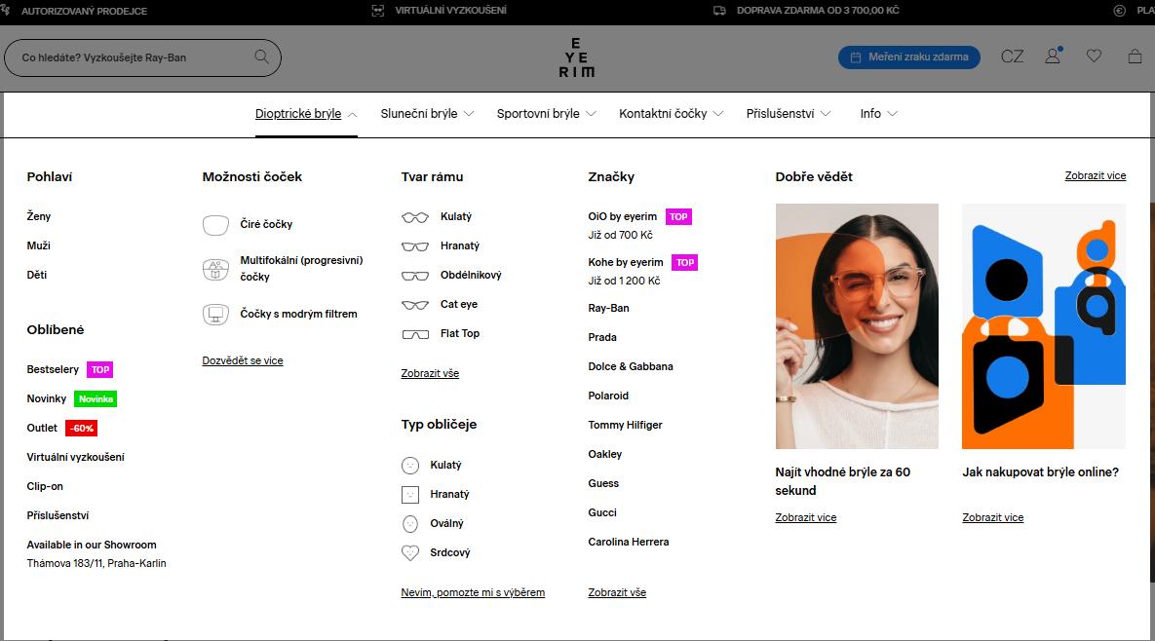1155x641 pixels.
Task: Open the Příslušenství link under Oblíbené
Action: click(x=58, y=516)
